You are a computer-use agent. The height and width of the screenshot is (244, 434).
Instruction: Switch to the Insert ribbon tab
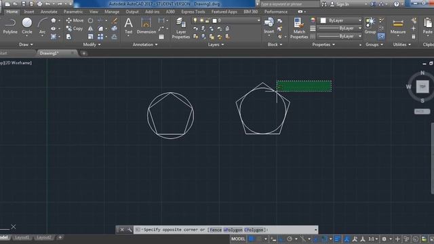[28, 12]
